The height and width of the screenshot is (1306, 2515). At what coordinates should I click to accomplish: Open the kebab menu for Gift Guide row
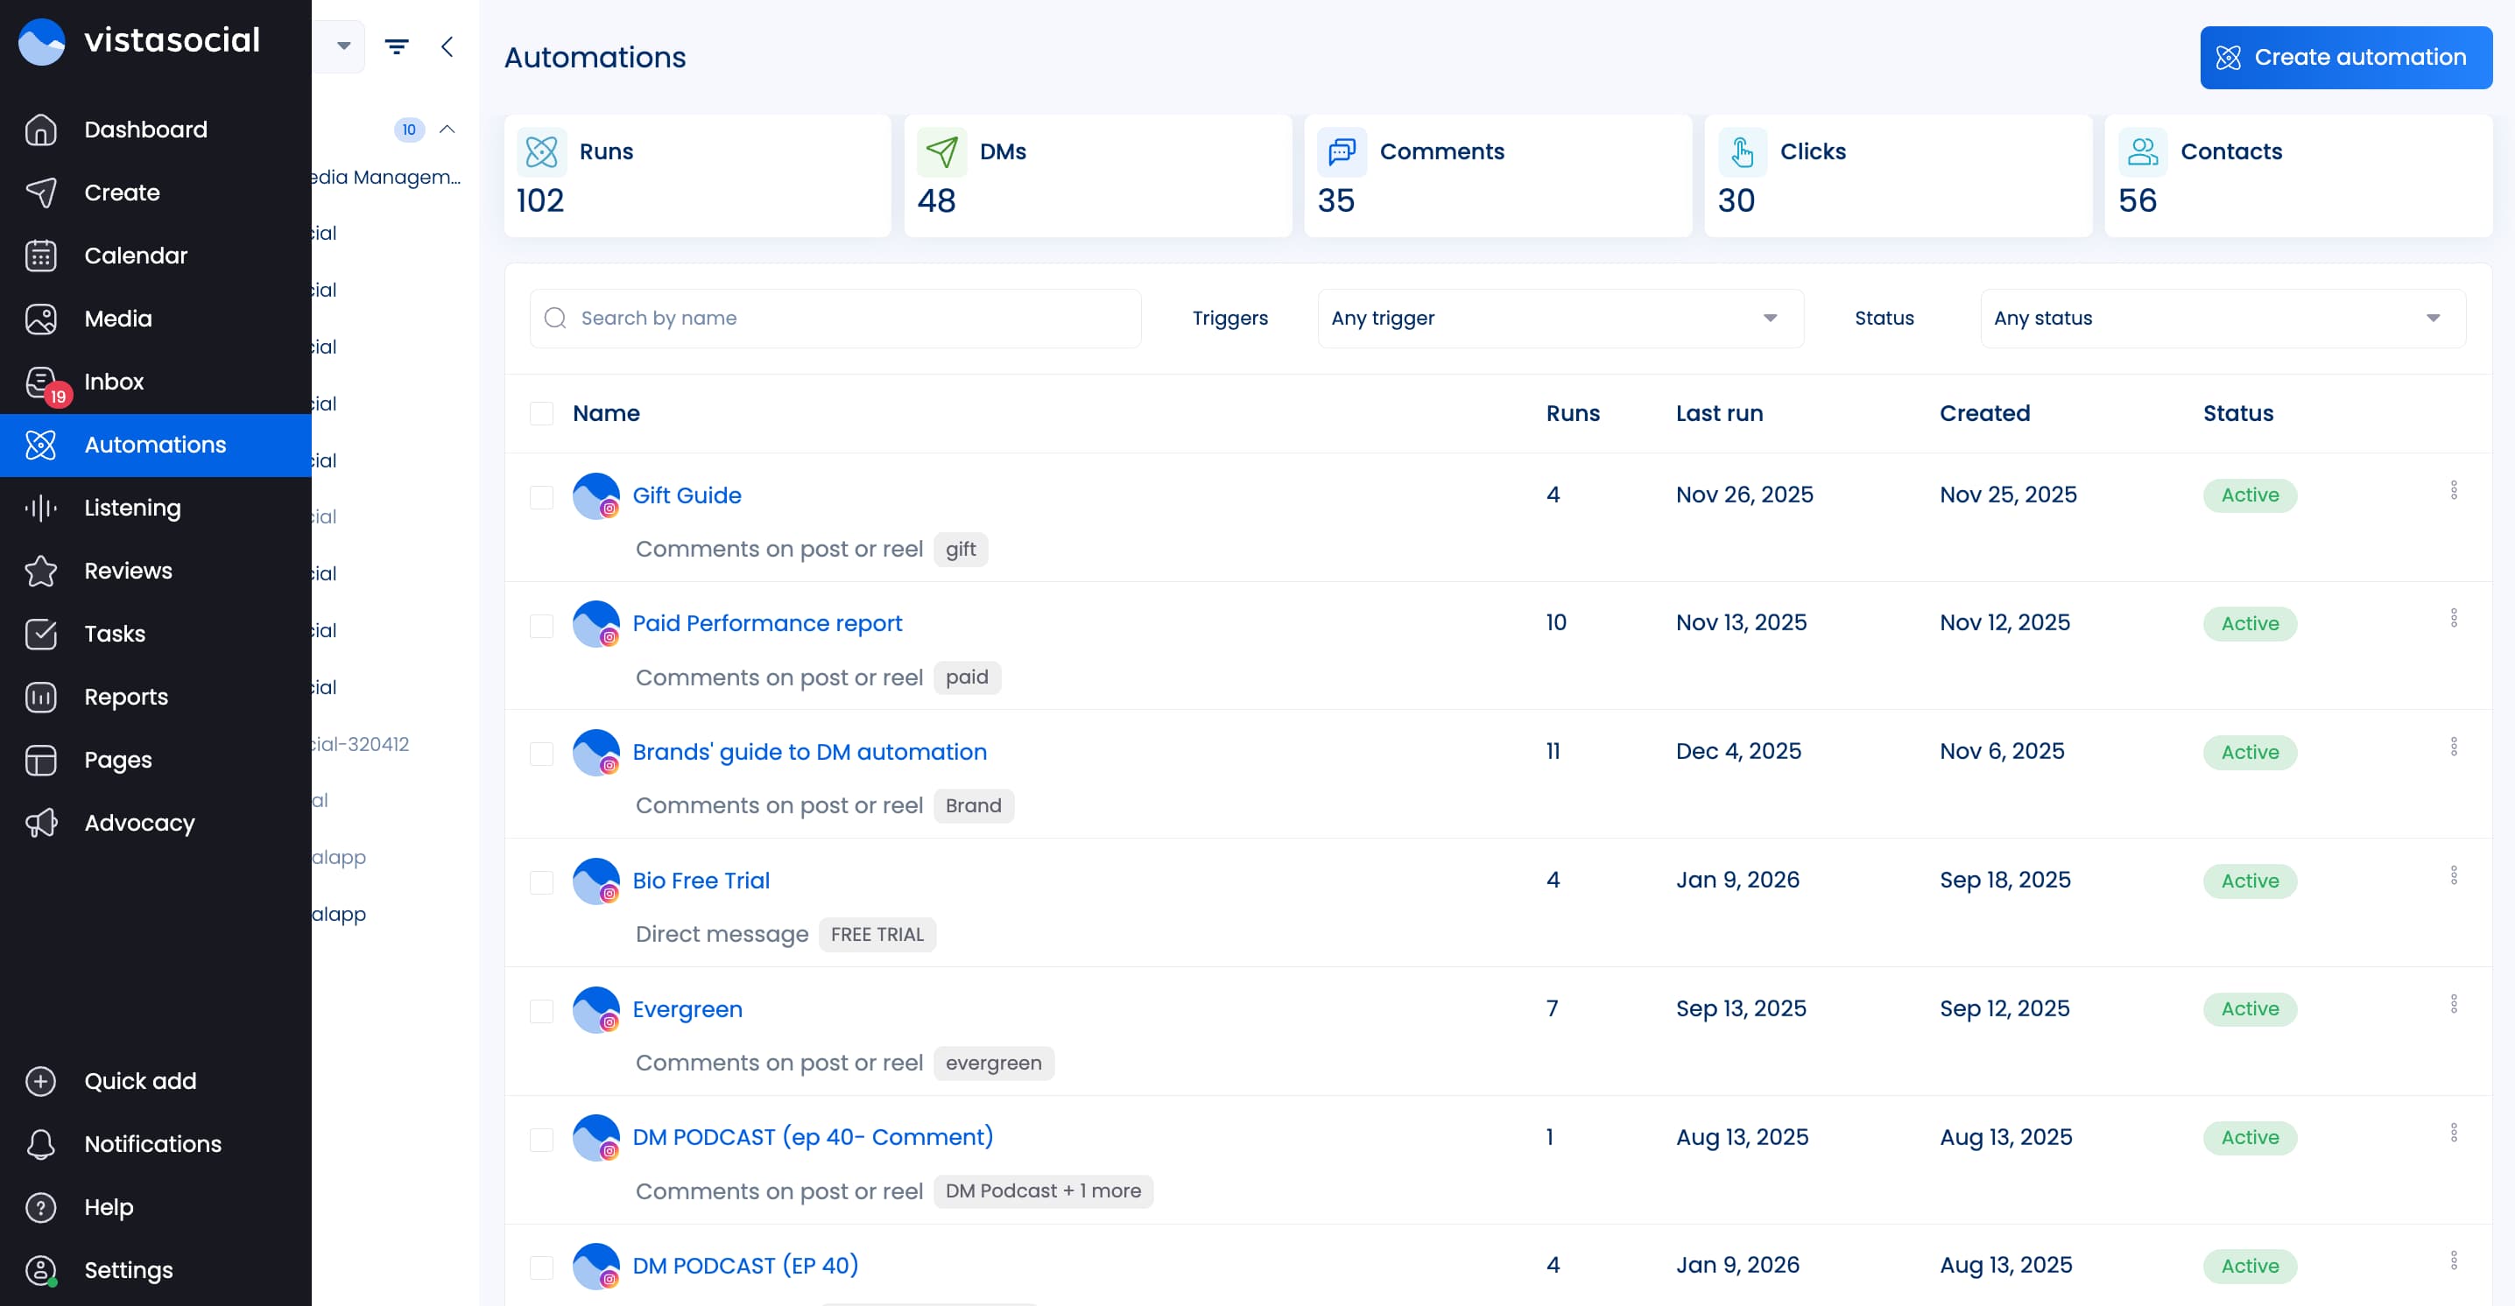click(2455, 489)
